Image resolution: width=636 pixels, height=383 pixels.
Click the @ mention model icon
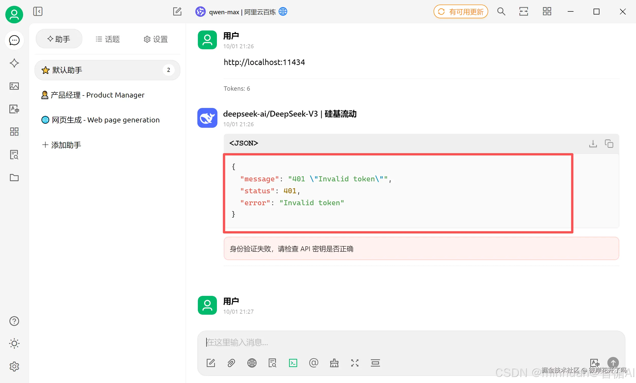pyautogui.click(x=313, y=363)
